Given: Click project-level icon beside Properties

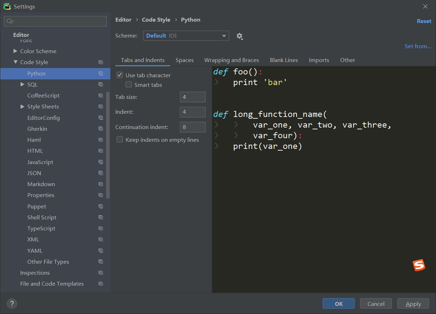Looking at the screenshot, I should tap(101, 195).
